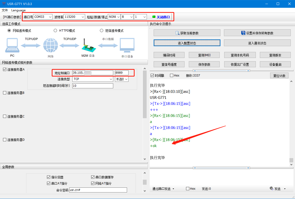The height and width of the screenshot is (199, 295).
Task: Click the 设备重启 button
Action: [x=275, y=64]
